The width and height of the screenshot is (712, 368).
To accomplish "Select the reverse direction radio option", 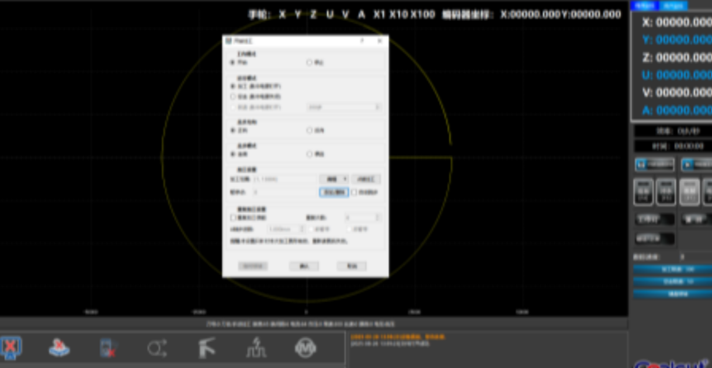I will pyautogui.click(x=310, y=131).
